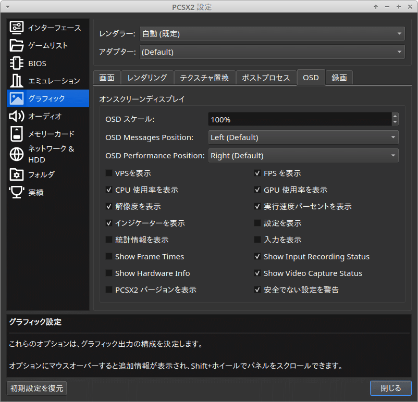Click the keep-above arrow in title bar

click(x=376, y=7)
